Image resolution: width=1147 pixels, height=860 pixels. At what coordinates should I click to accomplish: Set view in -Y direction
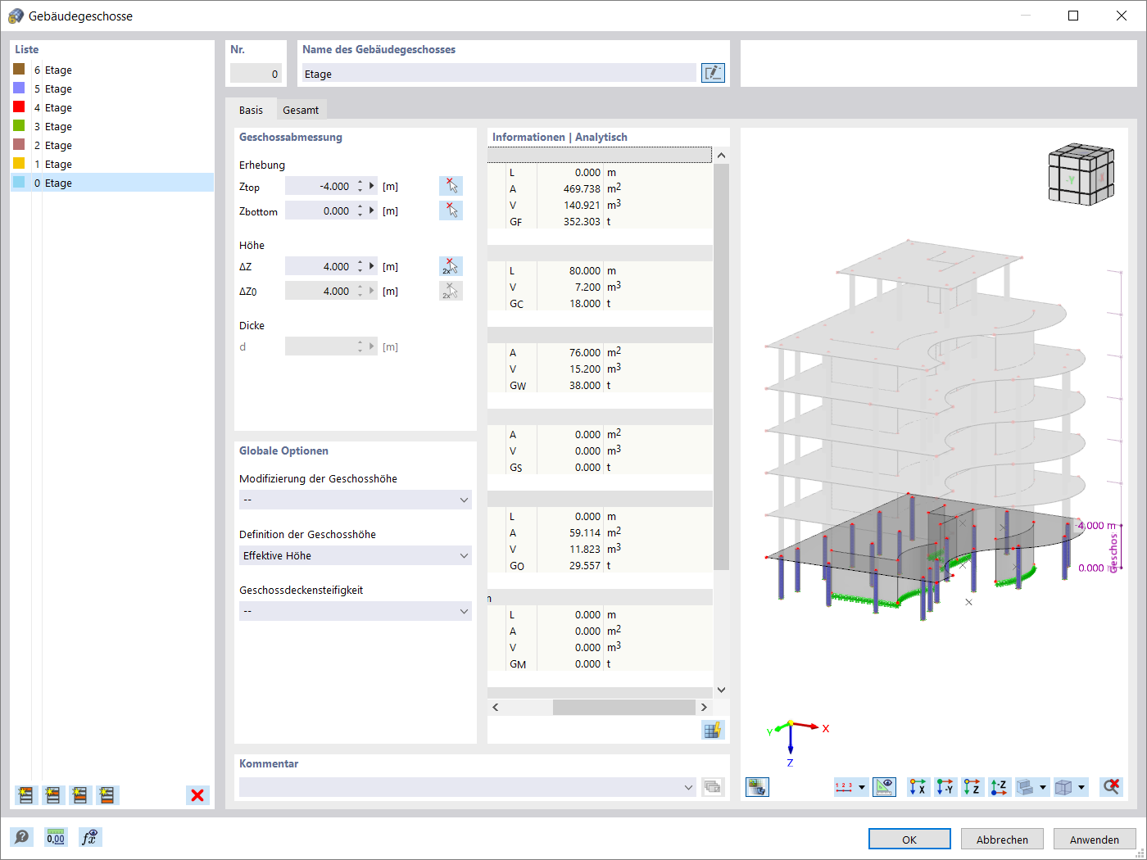coord(945,787)
